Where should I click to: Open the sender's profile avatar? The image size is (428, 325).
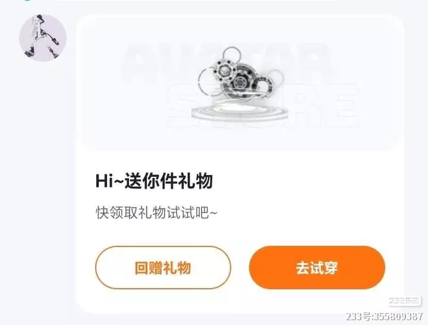(43, 38)
